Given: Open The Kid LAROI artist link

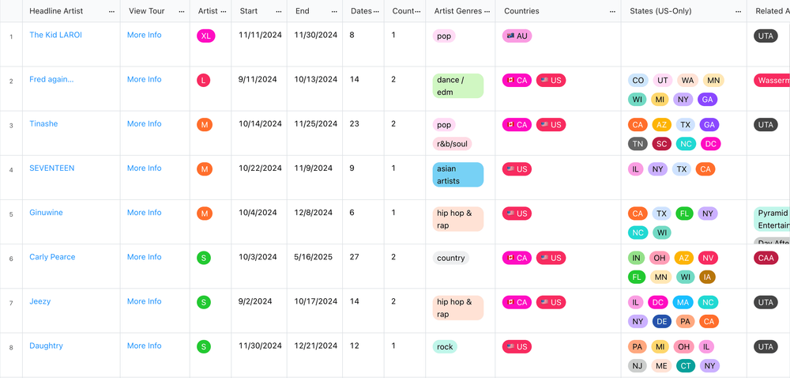Looking at the screenshot, I should click(x=55, y=35).
